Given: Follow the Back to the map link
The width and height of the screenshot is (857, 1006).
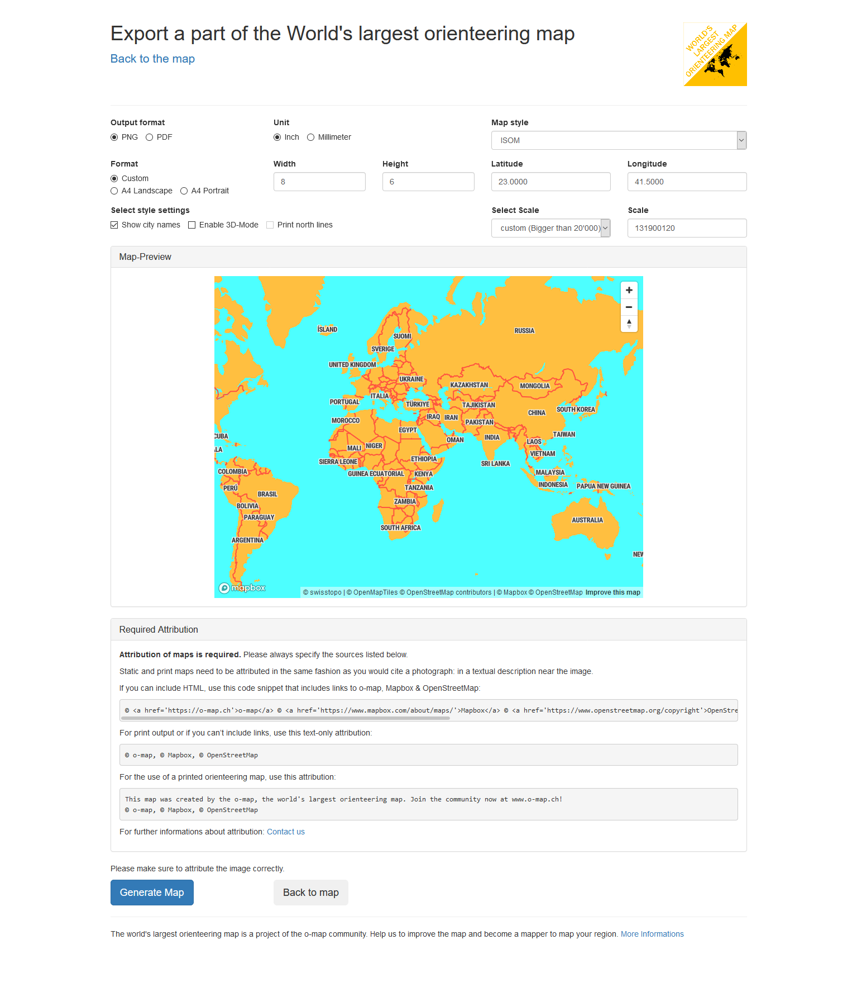Looking at the screenshot, I should pyautogui.click(x=152, y=59).
